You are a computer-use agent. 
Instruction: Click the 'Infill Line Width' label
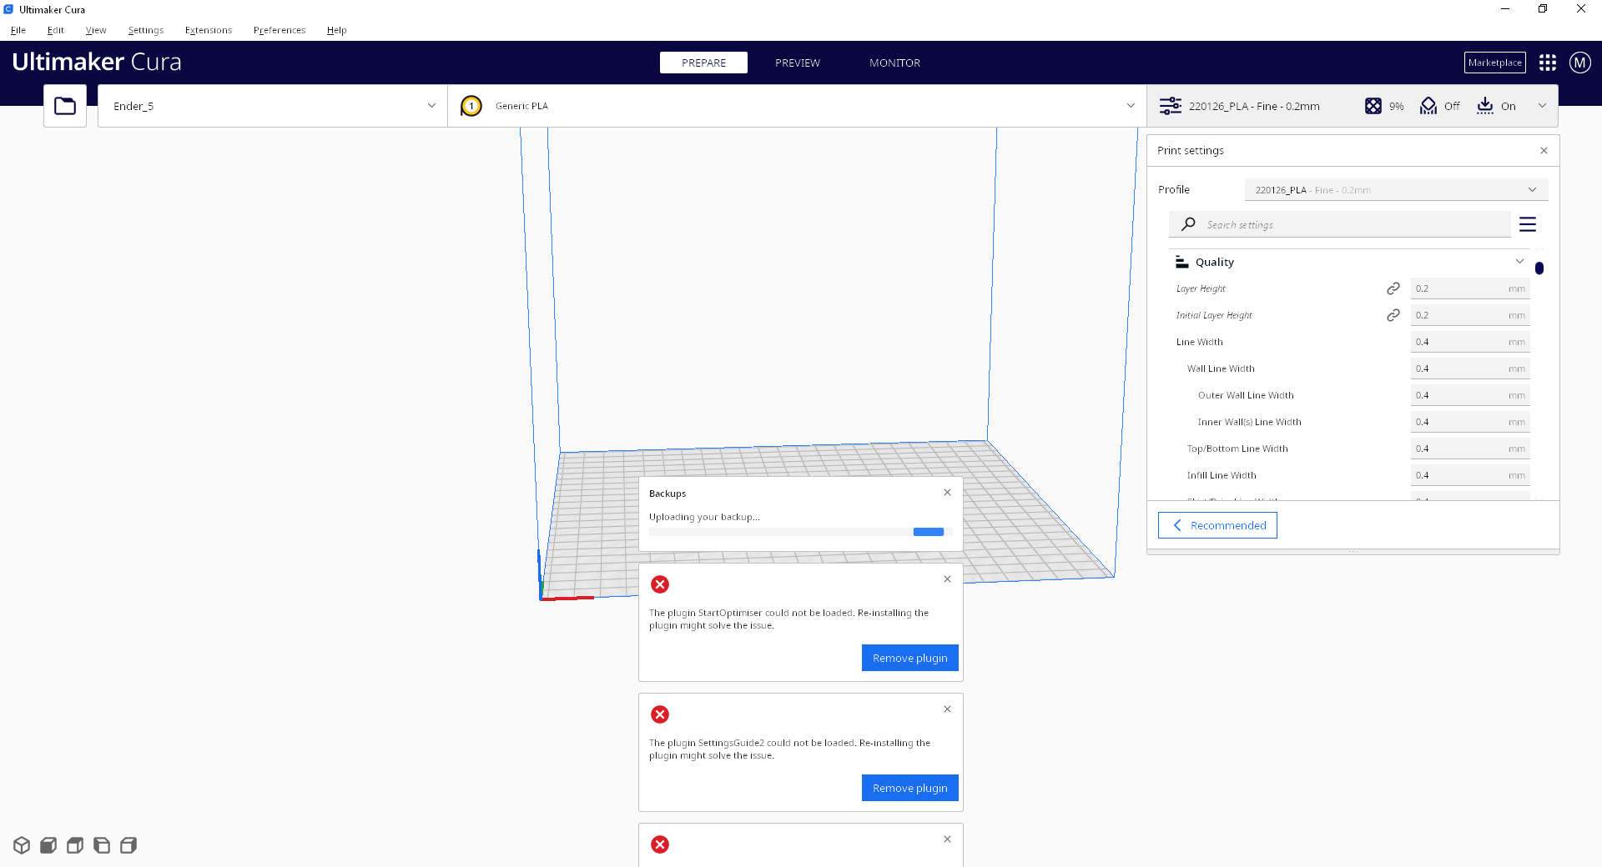pos(1222,475)
